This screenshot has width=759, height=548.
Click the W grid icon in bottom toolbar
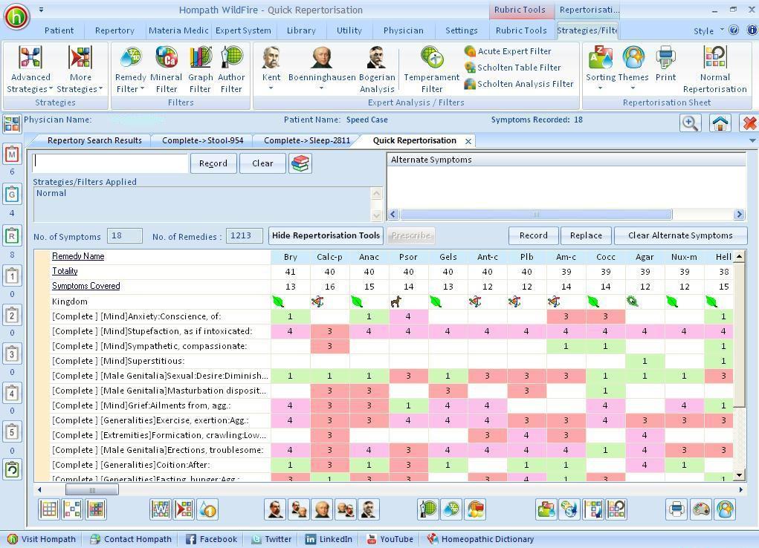pos(161,509)
